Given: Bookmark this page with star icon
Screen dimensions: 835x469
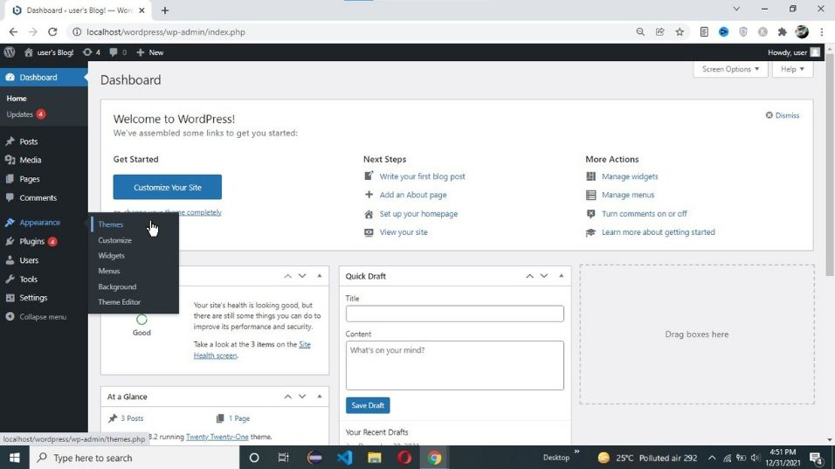Looking at the screenshot, I should pos(680,32).
